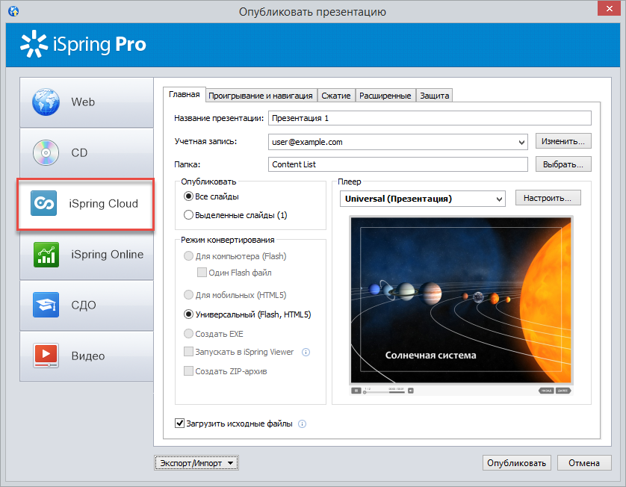Click ДАЛЕЕ button in player preview
The image size is (626, 487).
563,391
